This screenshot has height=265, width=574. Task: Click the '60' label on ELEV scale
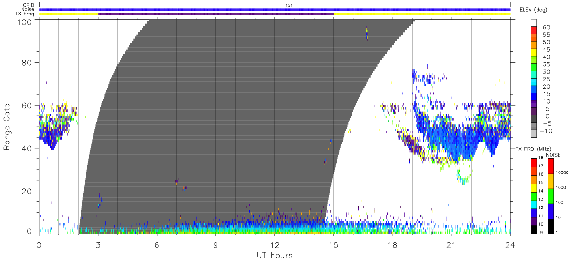click(545, 27)
